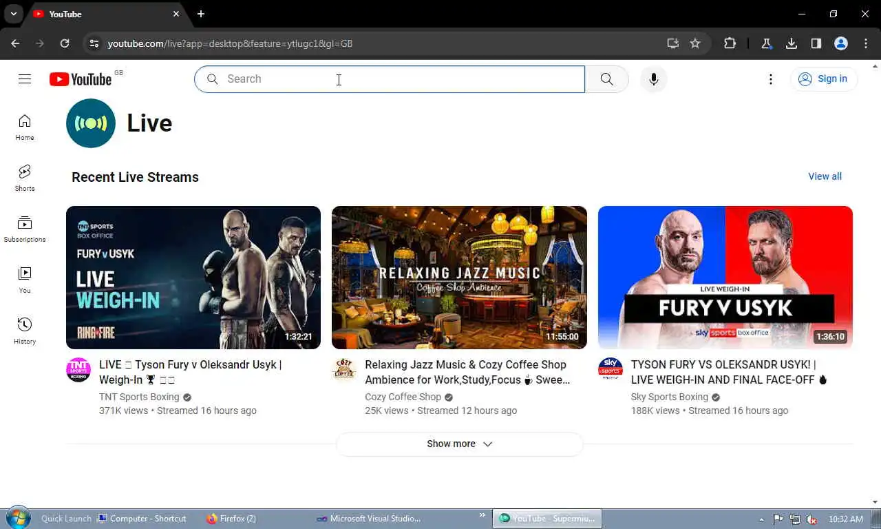881x529 pixels.
Task: Open the Chrome Labs flask icon
Action: 766,43
